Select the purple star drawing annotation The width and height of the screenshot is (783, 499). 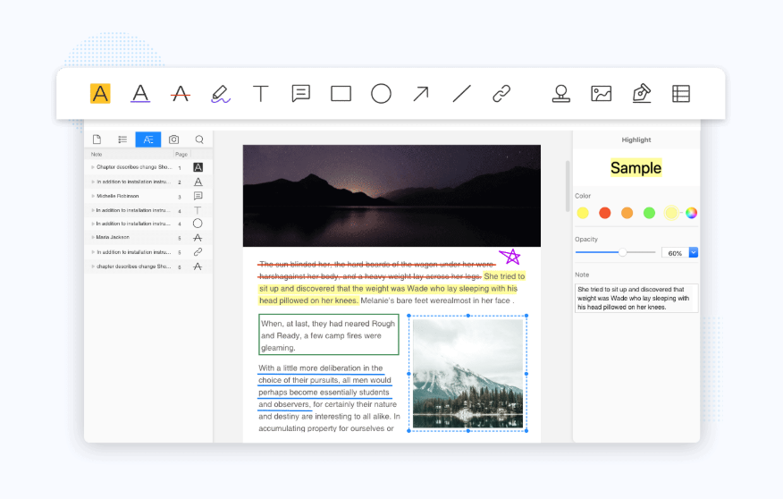[x=509, y=257]
